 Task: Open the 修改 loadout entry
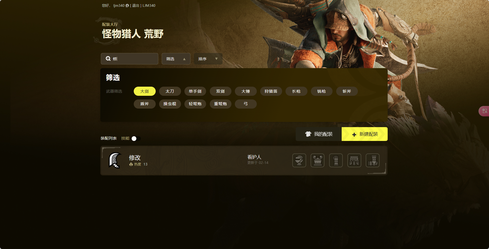coord(244,160)
